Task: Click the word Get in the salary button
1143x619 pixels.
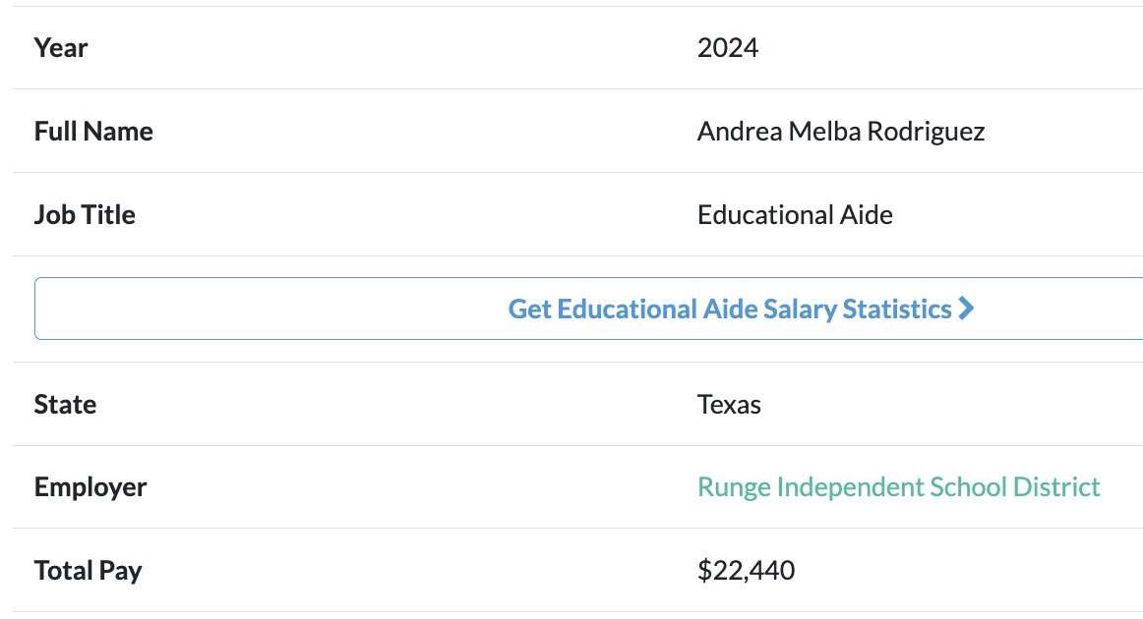Action: click(x=529, y=309)
